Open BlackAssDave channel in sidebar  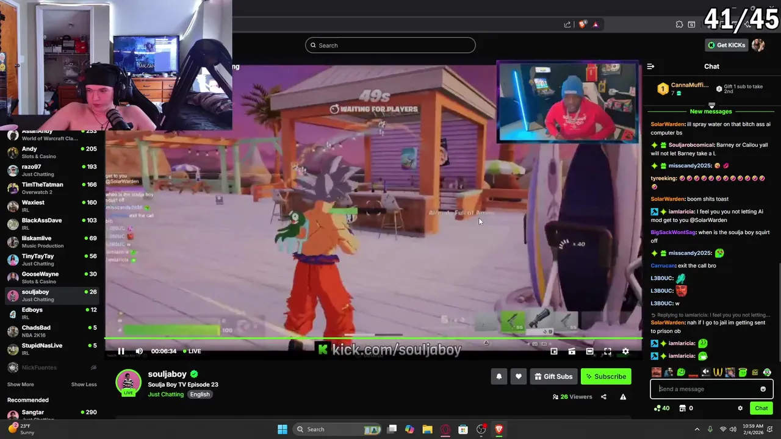(52, 224)
